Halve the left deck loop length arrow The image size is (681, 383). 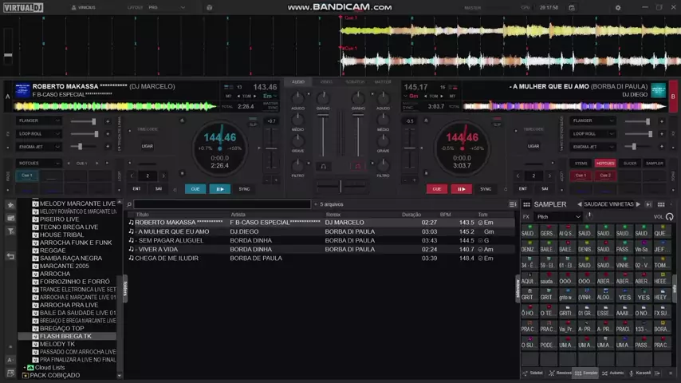(133, 176)
